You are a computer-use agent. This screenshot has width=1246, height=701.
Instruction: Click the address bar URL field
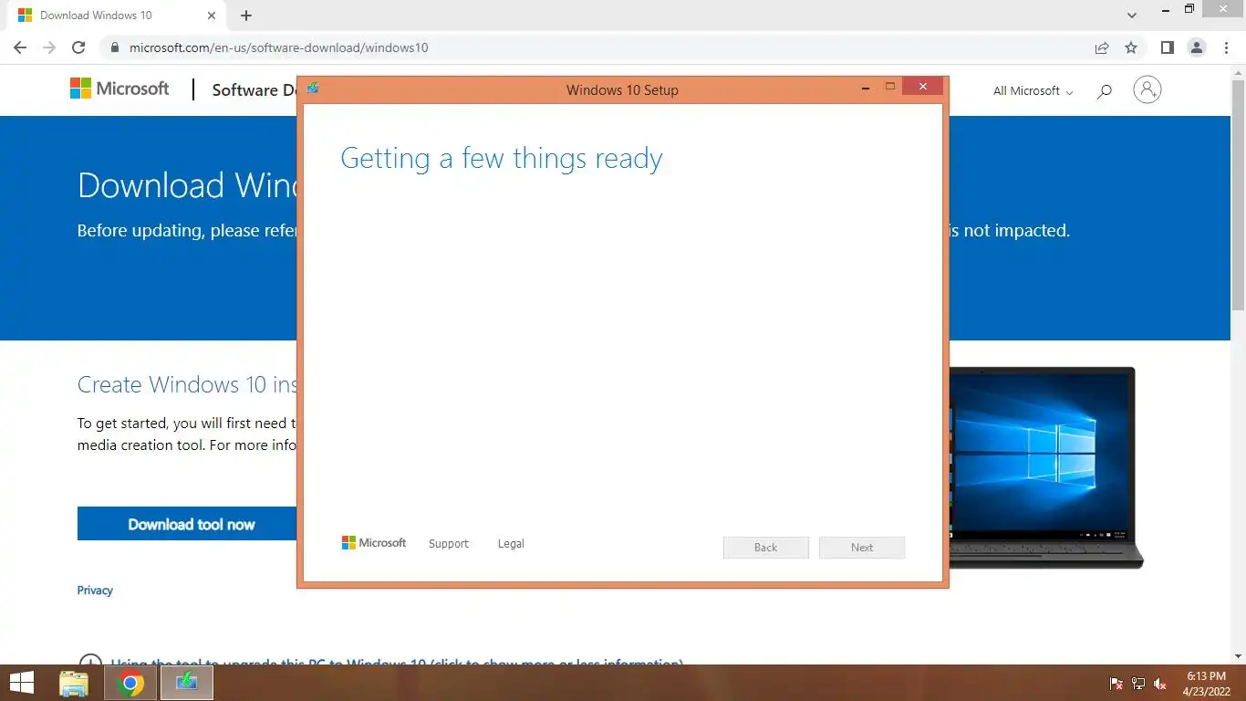pyautogui.click(x=593, y=47)
